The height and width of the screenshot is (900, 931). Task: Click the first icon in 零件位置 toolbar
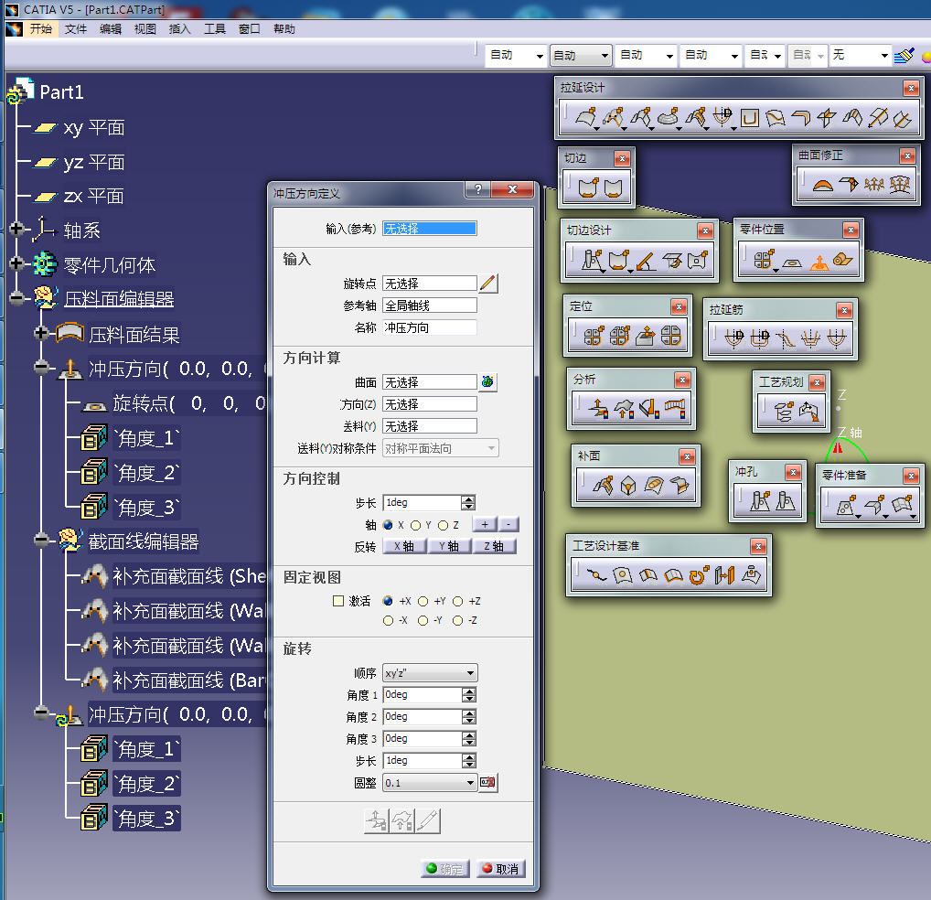click(764, 260)
